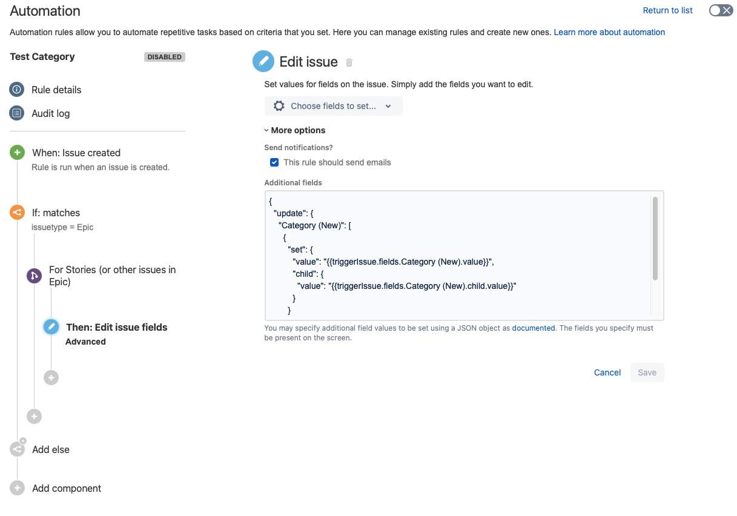Screen dimensions: 737x516
Task: Click the DISABLED status badge
Action: point(165,57)
